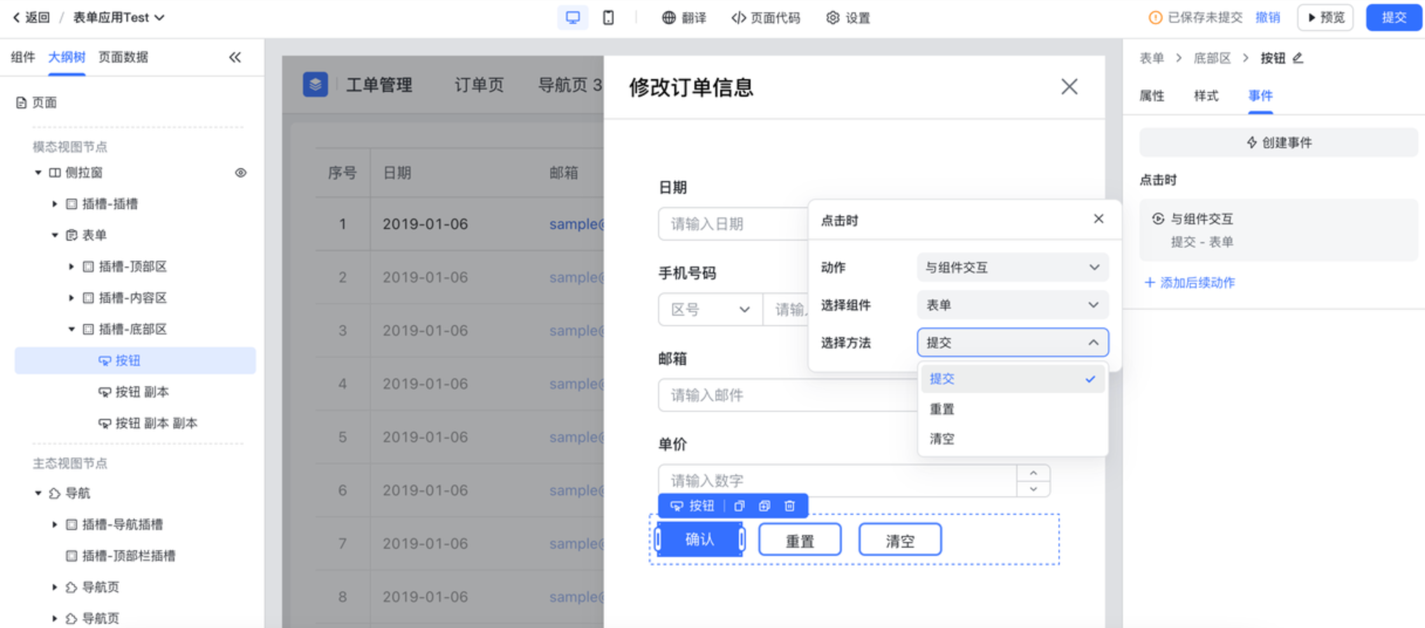
Task: Click the 请输入邮件 email input
Action: tap(788, 395)
